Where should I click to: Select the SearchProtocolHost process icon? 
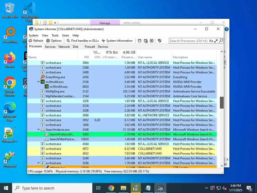click(x=47, y=134)
